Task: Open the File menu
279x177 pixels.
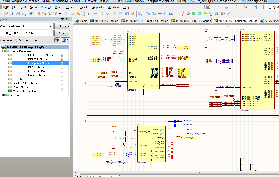Action: pyautogui.click(x=14, y=7)
